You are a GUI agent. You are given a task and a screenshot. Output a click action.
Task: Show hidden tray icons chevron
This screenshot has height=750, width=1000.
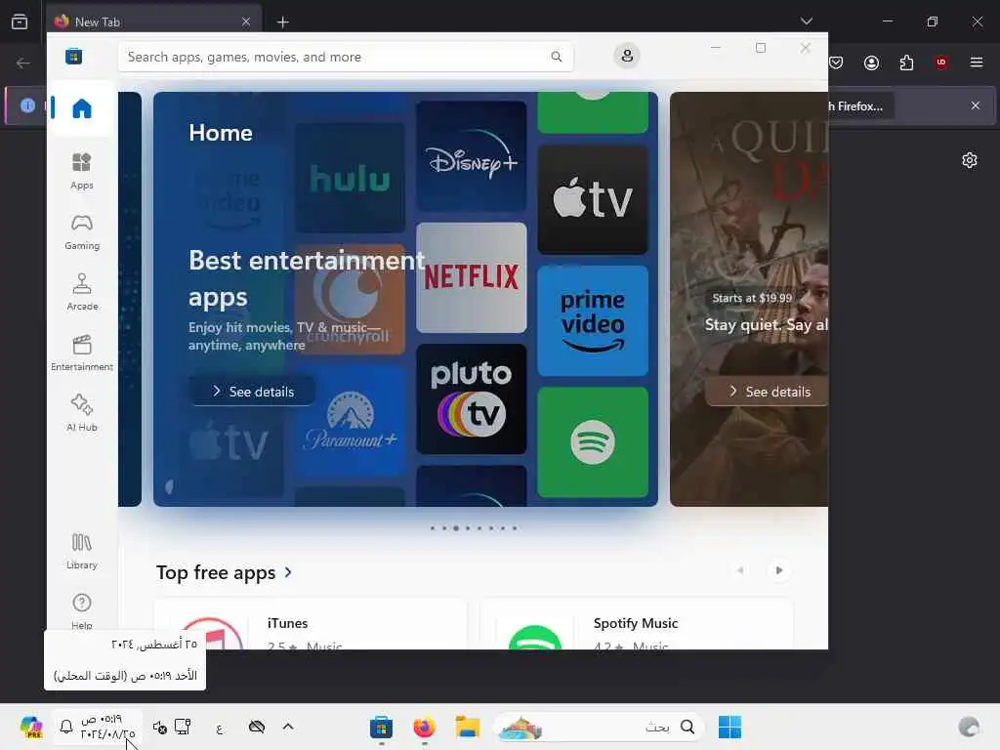tap(288, 727)
